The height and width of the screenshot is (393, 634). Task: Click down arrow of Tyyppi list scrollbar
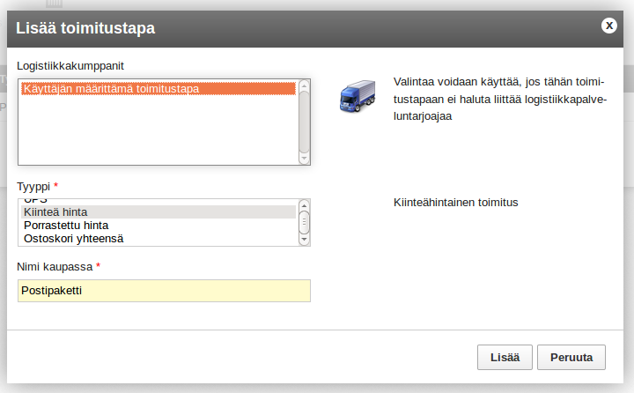(304, 240)
